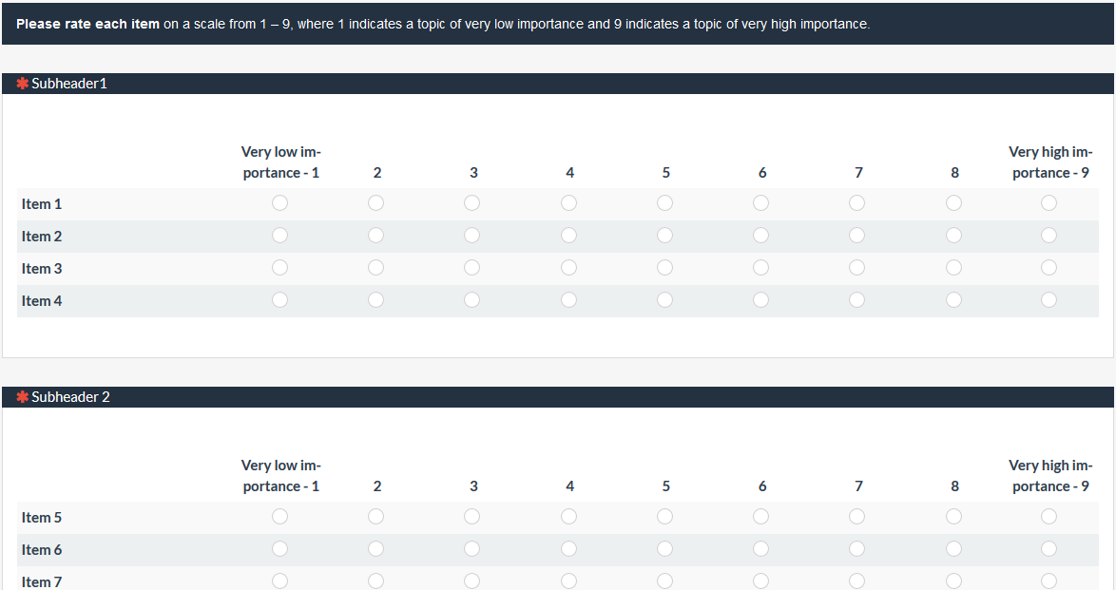Screen dimensions: 1116x590
Task: Pick rating 8 for Item 6
Action: (953, 549)
